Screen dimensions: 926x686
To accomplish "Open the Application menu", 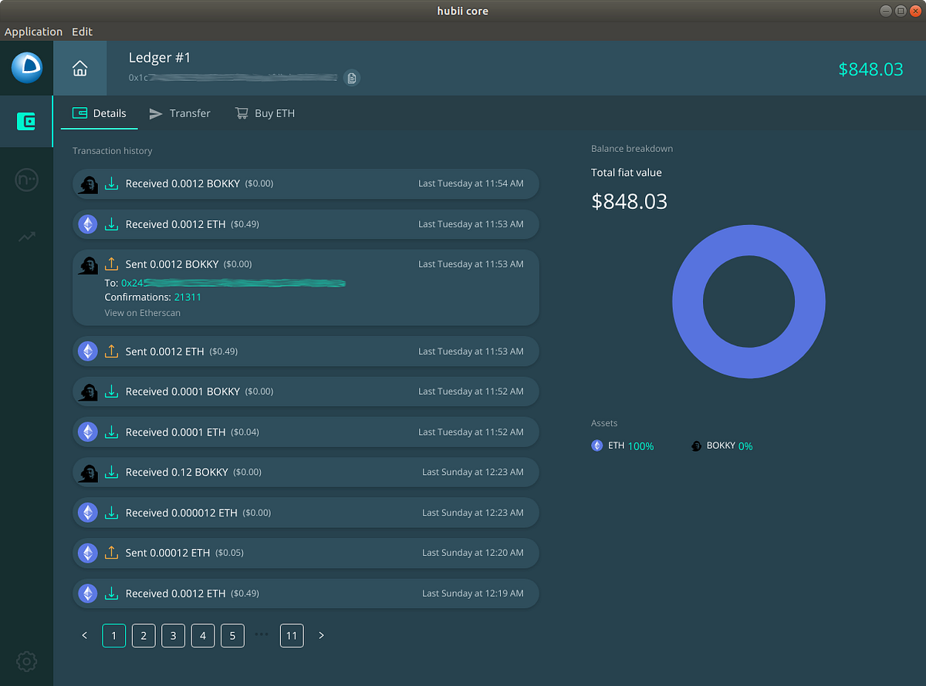I will (33, 32).
